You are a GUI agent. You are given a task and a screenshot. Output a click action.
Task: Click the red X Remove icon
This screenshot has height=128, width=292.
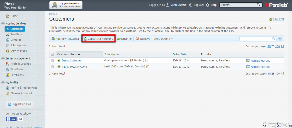(x=138, y=39)
